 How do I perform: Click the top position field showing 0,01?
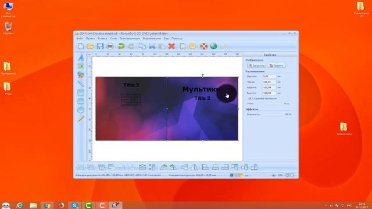269,77
